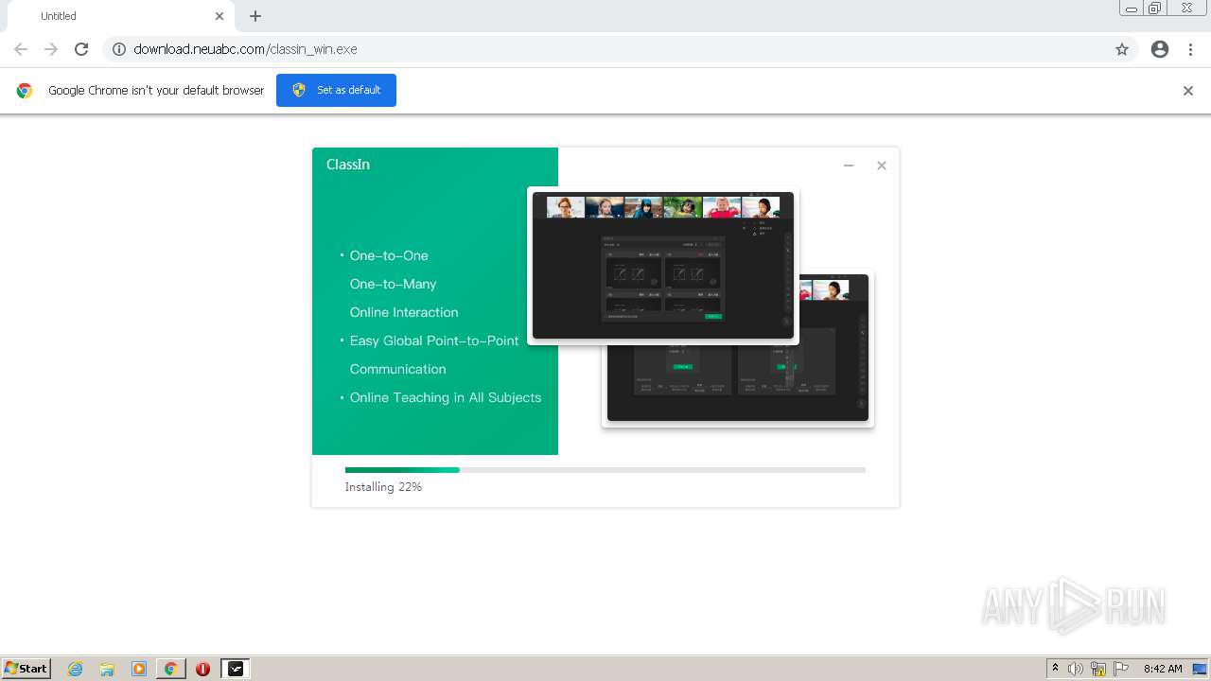Screen dimensions: 1211x681
Task: Open File Explorer from taskbar
Action: click(107, 669)
